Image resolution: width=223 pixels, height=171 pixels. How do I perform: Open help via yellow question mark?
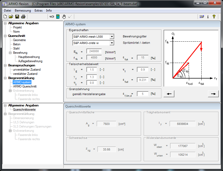coord(214,17)
